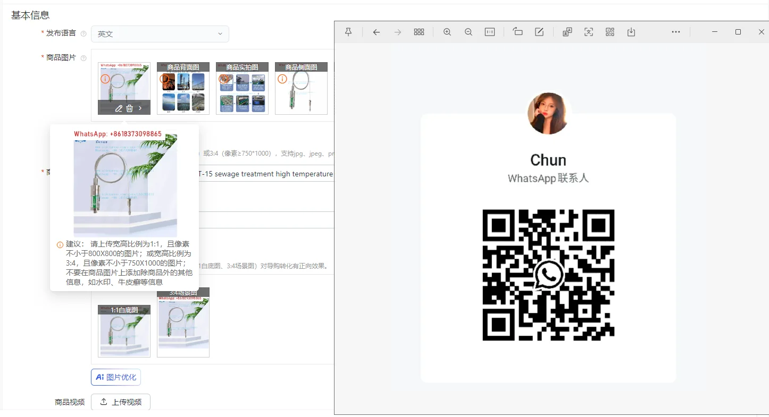Translate the text in the image
The width and height of the screenshot is (769, 417).
click(x=567, y=32)
